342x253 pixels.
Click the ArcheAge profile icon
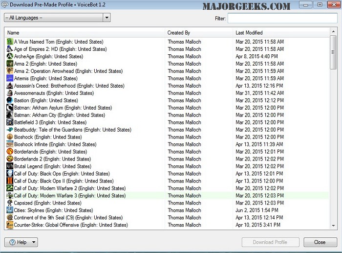tap(10, 56)
